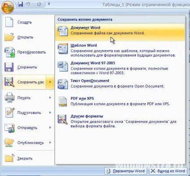Click description 'Публикация копии документа в формате PDF'
The image size is (190, 176).
click(x=120, y=104)
